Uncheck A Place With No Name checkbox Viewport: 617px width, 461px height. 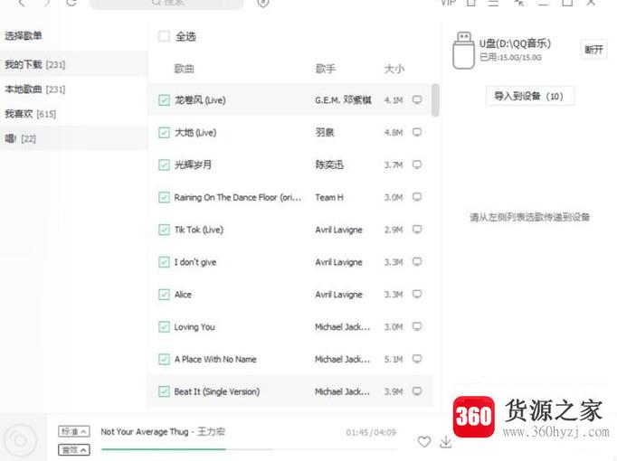[164, 359]
